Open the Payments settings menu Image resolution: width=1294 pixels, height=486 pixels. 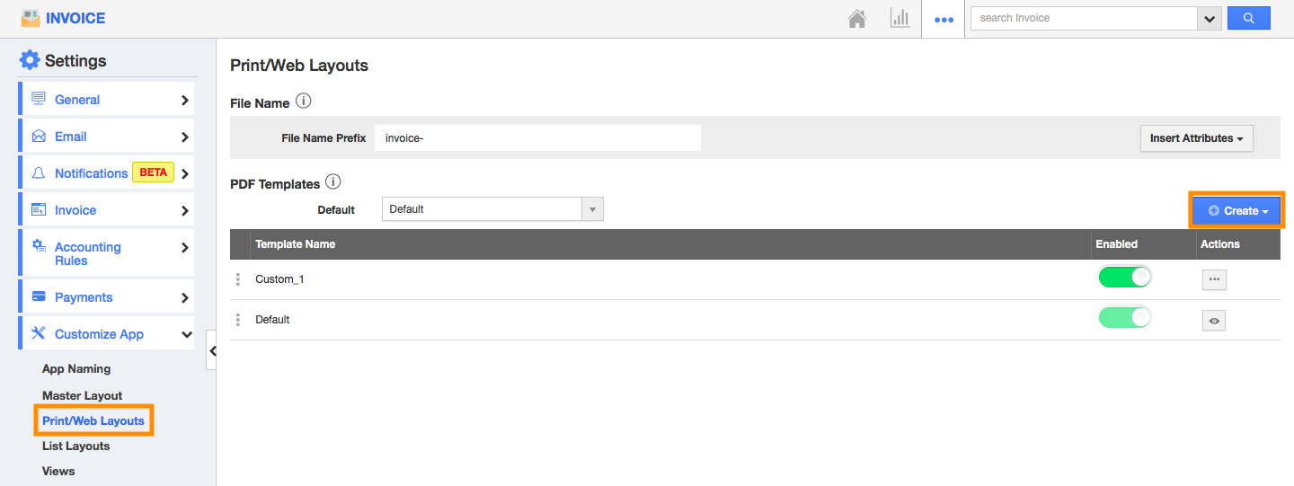107,297
